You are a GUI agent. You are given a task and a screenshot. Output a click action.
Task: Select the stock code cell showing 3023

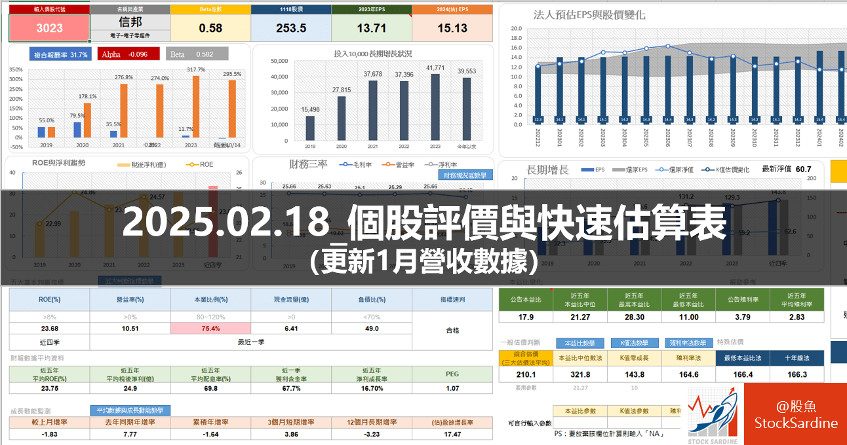(49, 27)
